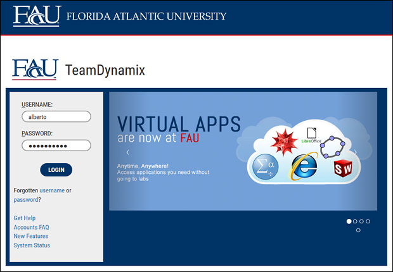Click the LibreOffice document icon
The height and width of the screenshot is (272, 393).
click(x=311, y=135)
